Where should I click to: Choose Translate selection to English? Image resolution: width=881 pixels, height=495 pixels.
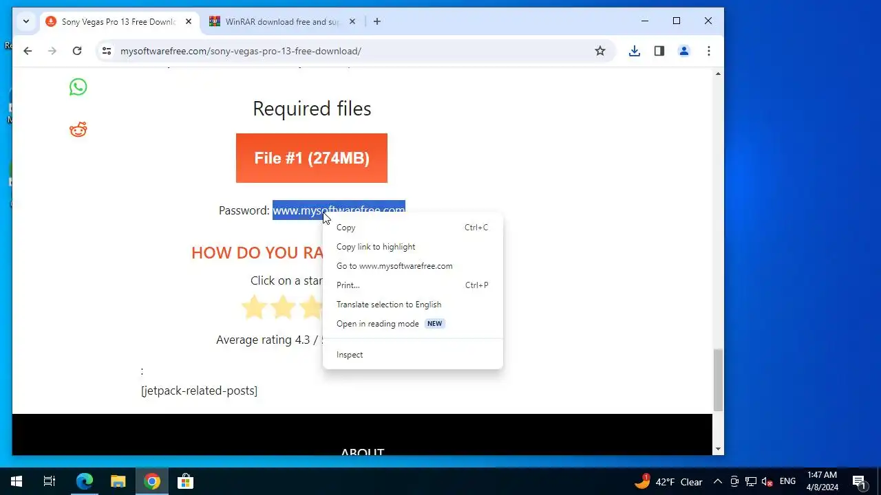(x=413, y=305)
